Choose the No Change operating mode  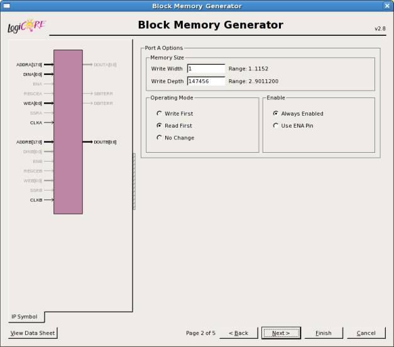click(x=160, y=138)
